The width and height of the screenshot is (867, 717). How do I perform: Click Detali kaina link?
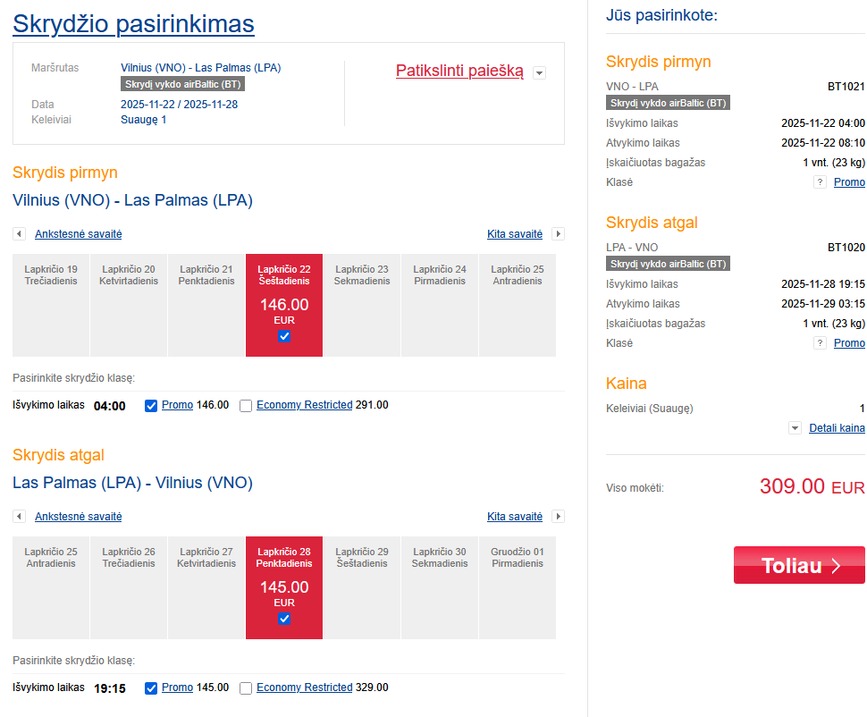tap(837, 428)
